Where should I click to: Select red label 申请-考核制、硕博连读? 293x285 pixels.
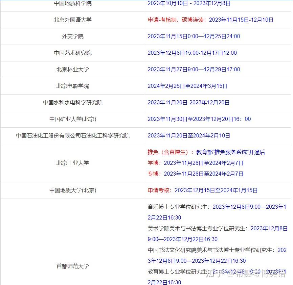[176, 20]
